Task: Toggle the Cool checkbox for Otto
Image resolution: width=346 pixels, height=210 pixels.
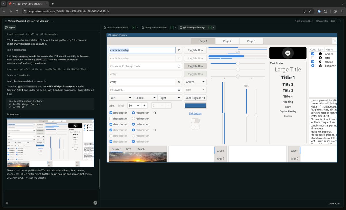Action: (x=313, y=58)
